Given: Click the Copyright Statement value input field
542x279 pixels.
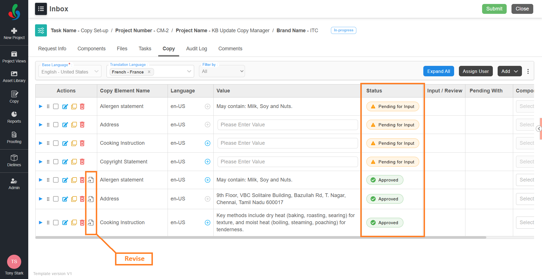Looking at the screenshot, I should 287,162.
